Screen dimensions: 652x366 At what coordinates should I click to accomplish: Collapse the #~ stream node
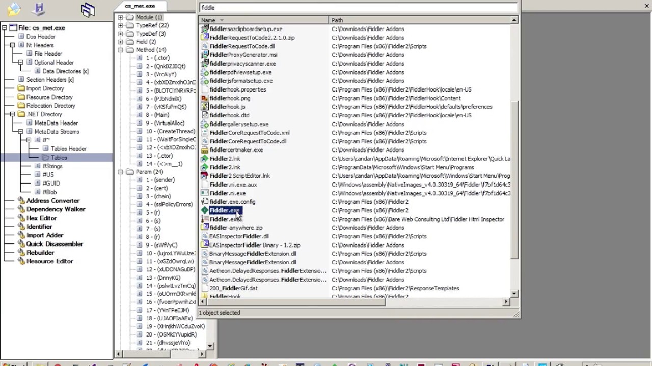pos(29,140)
